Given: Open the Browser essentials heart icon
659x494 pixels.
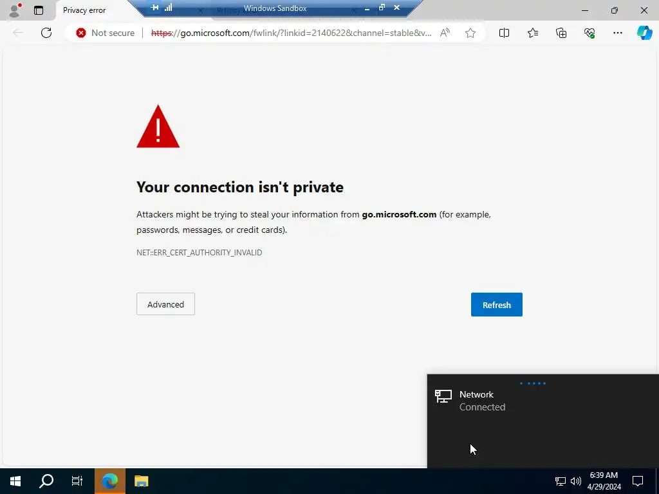Looking at the screenshot, I should click(x=589, y=33).
